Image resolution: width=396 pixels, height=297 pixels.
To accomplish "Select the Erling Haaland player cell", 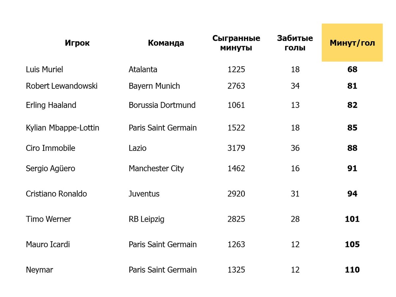I will point(51,105).
